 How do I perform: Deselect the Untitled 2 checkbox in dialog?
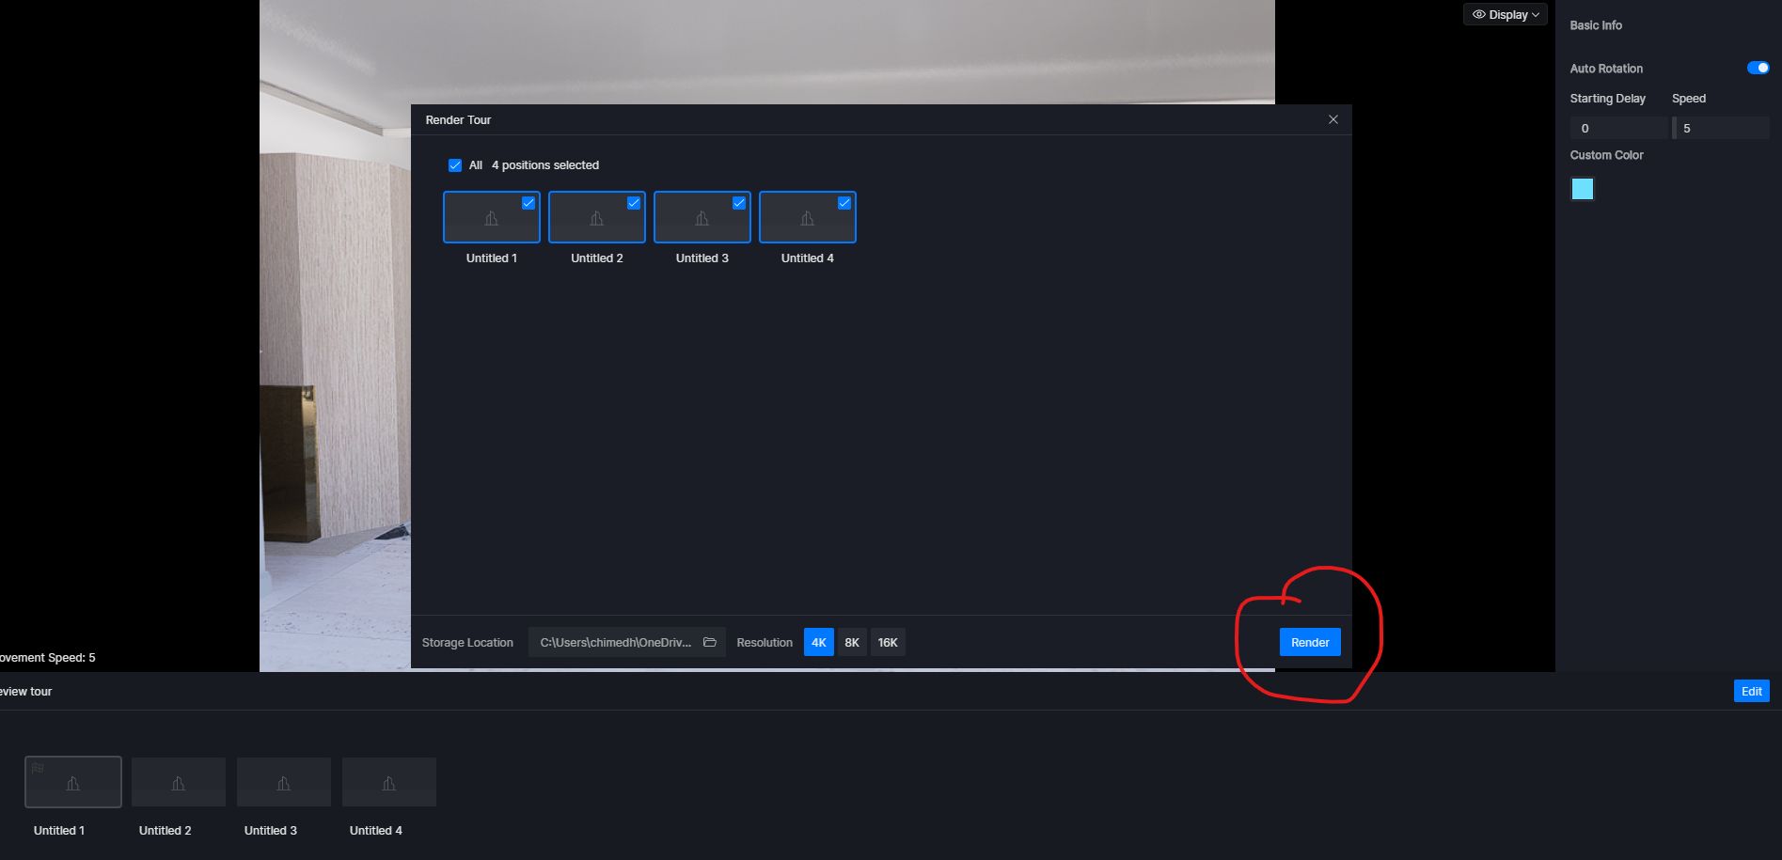click(x=634, y=203)
